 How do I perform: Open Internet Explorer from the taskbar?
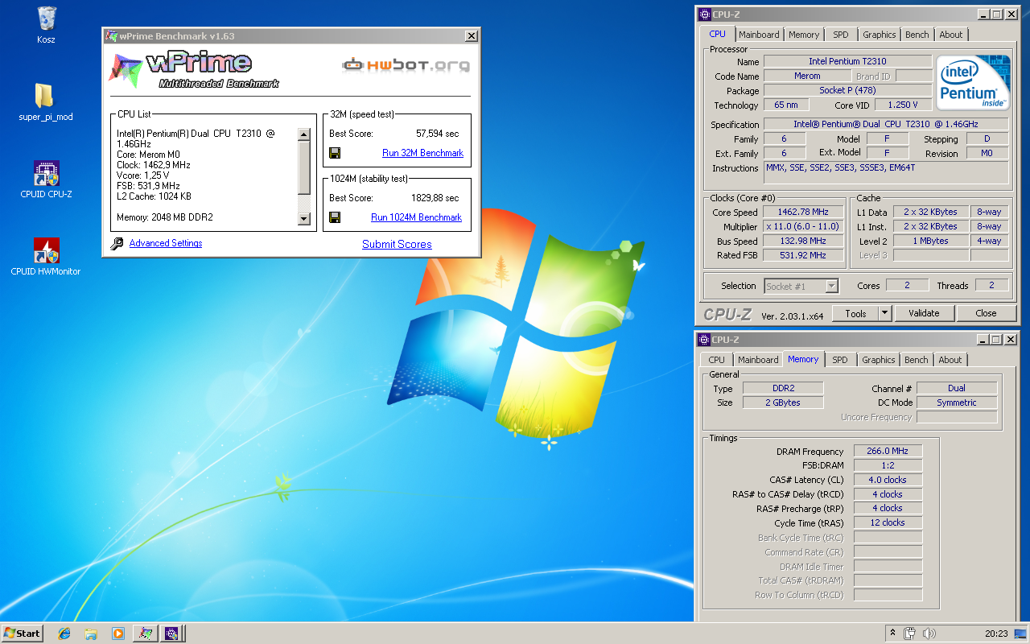point(64,634)
